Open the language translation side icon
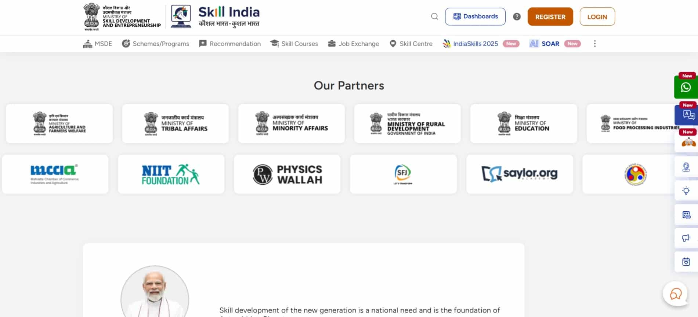This screenshot has height=317, width=698. click(687, 115)
